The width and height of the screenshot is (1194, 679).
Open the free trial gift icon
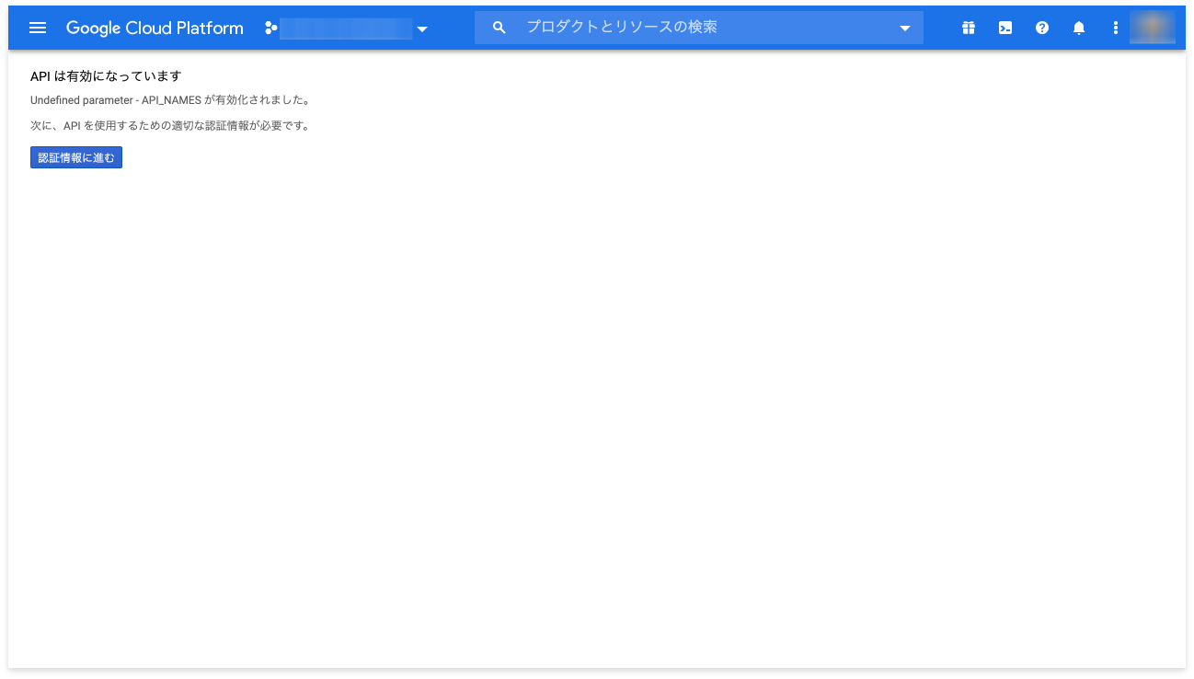click(969, 28)
